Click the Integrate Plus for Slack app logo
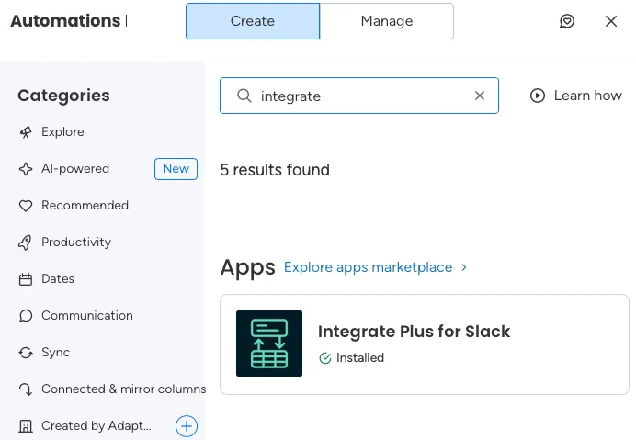636x440 pixels. tap(269, 344)
